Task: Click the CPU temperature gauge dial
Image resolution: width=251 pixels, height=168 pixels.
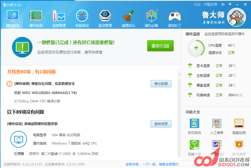Action: coord(196,49)
